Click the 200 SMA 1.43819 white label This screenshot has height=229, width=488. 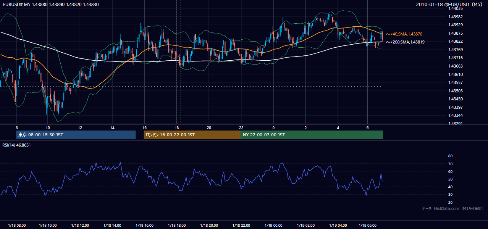click(x=405, y=42)
